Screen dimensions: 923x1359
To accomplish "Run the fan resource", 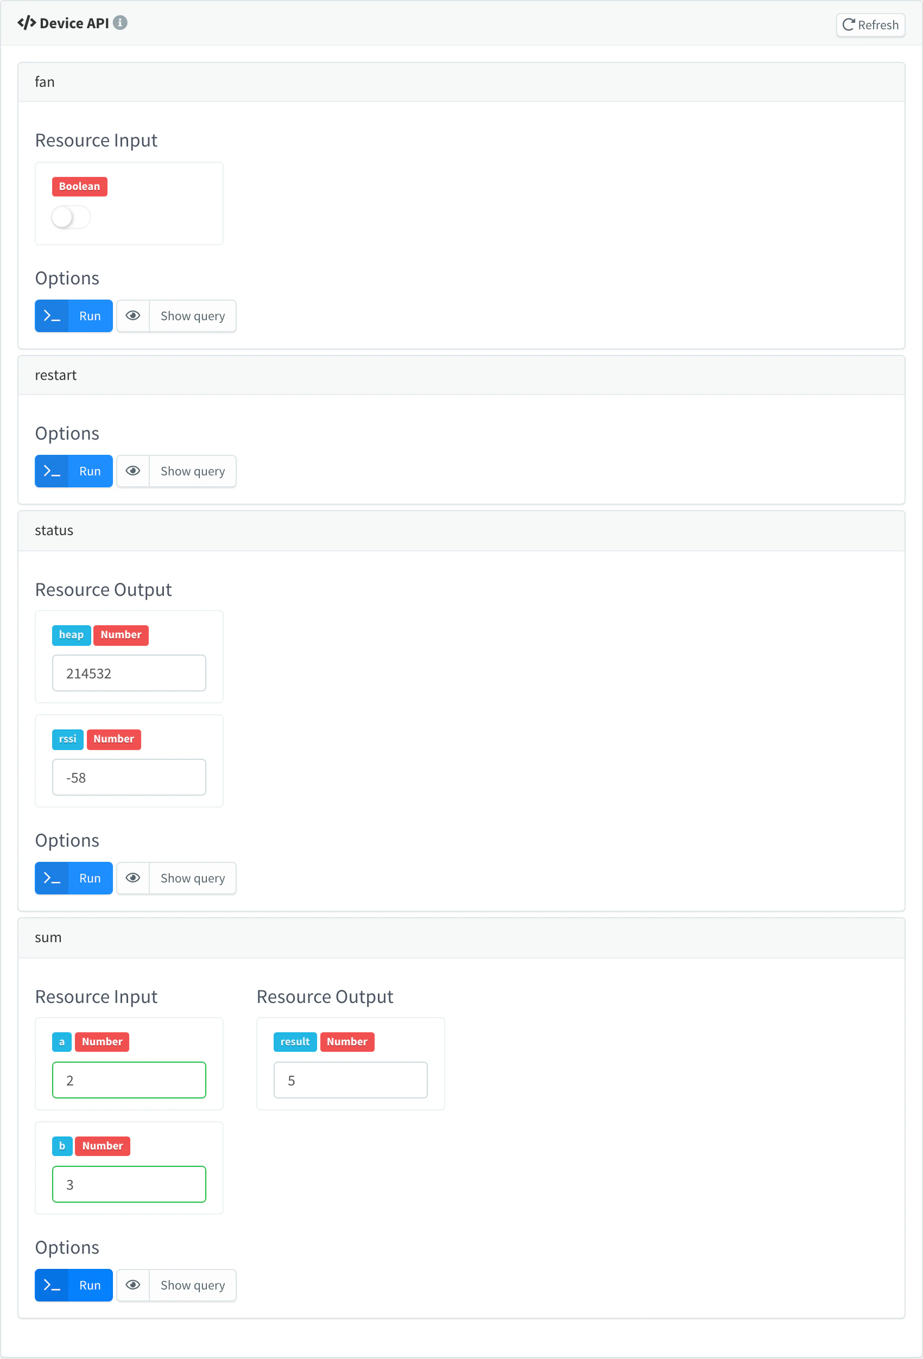I will coord(74,316).
